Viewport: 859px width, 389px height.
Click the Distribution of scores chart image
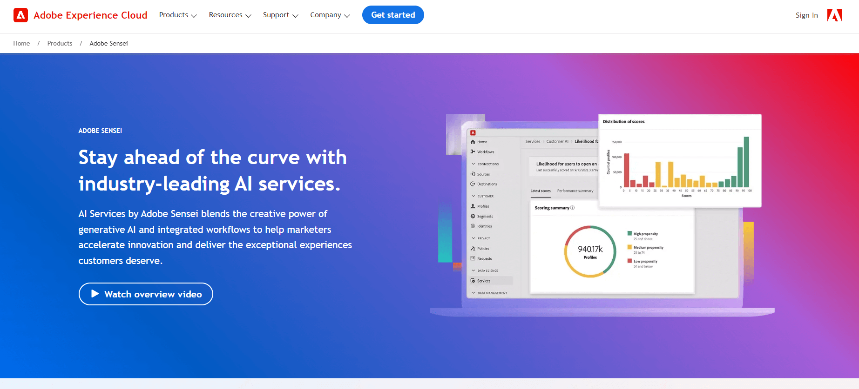pyautogui.click(x=680, y=160)
